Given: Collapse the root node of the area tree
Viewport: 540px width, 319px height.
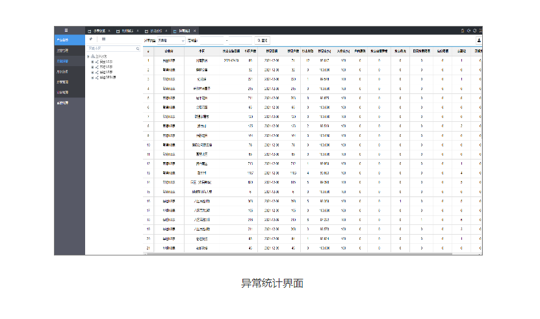Looking at the screenshot, I should click(x=88, y=56).
